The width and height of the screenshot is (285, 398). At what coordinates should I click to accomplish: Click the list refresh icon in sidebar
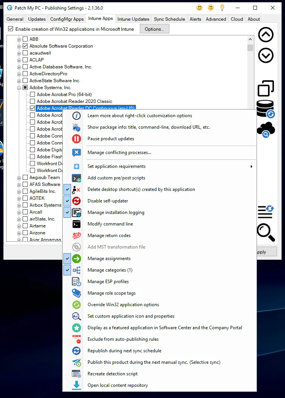click(x=266, y=212)
